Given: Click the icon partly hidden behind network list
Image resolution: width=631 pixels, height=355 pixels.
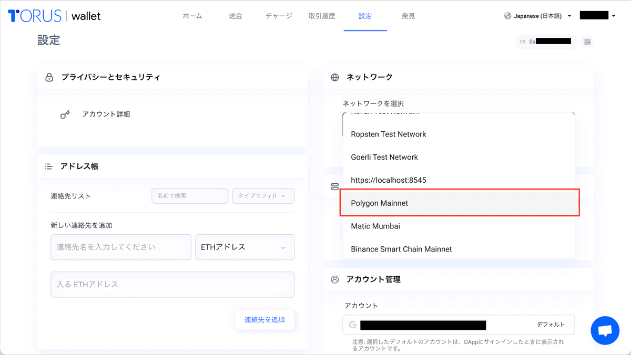Looking at the screenshot, I should tap(335, 186).
